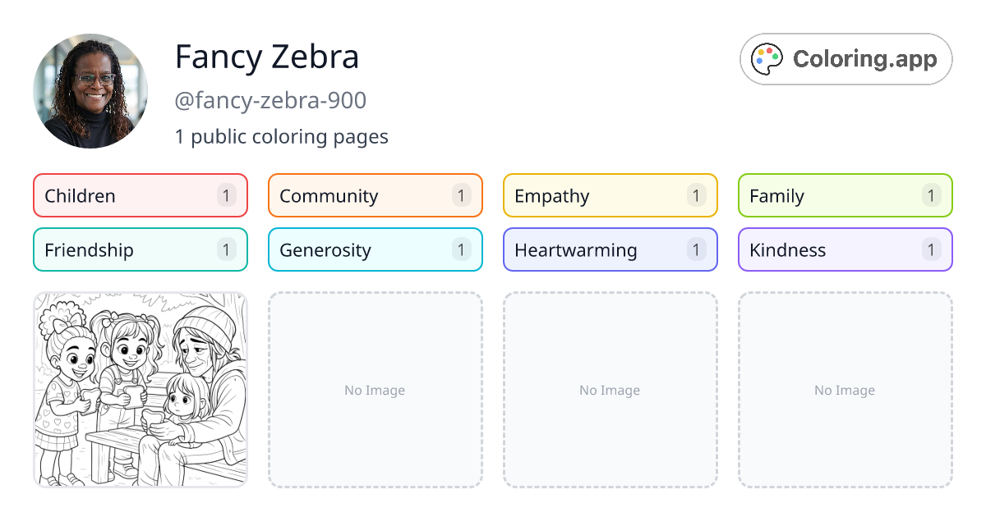Screen dimensions: 986x517
Task: Click the Coloring.app palette icon
Action: (768, 59)
